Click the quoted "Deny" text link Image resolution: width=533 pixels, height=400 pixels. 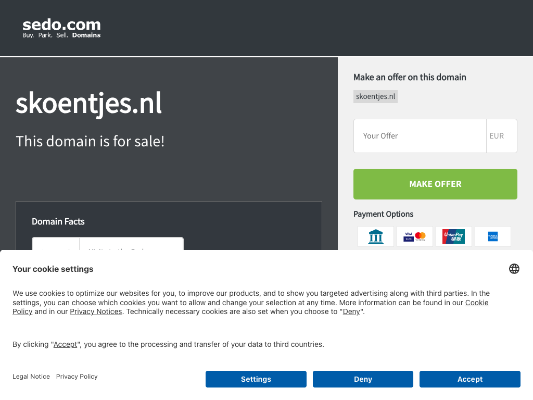(x=351, y=311)
